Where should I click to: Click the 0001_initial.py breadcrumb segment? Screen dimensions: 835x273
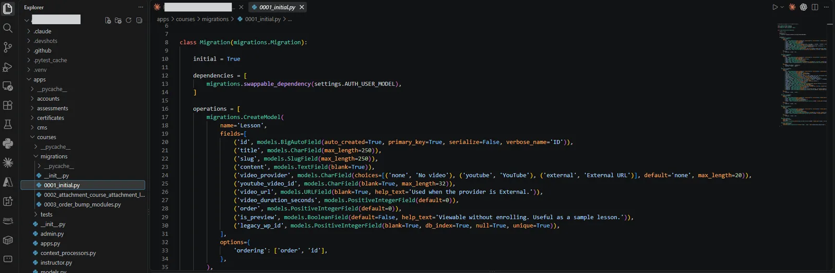pos(263,19)
